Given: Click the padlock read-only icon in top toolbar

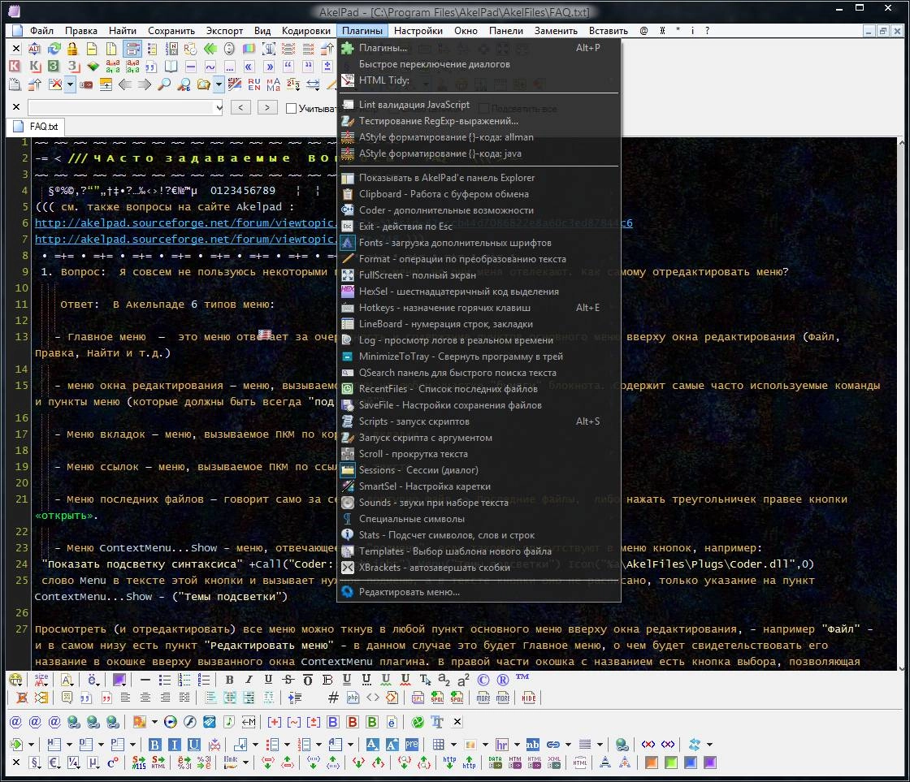Looking at the screenshot, I should click(x=72, y=49).
